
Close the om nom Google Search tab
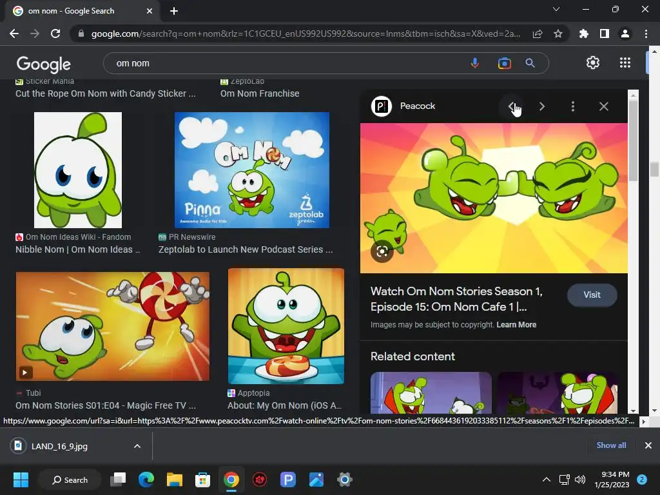click(x=149, y=11)
